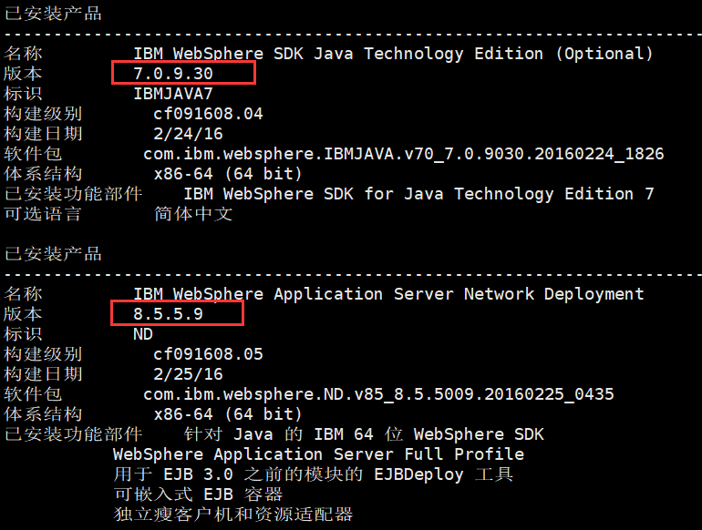702x530 pixels.
Task: Click the identifier ND
Action: pos(143,334)
